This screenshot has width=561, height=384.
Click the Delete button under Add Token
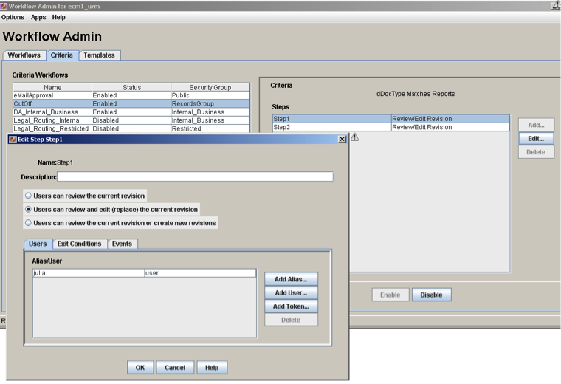pyautogui.click(x=291, y=320)
